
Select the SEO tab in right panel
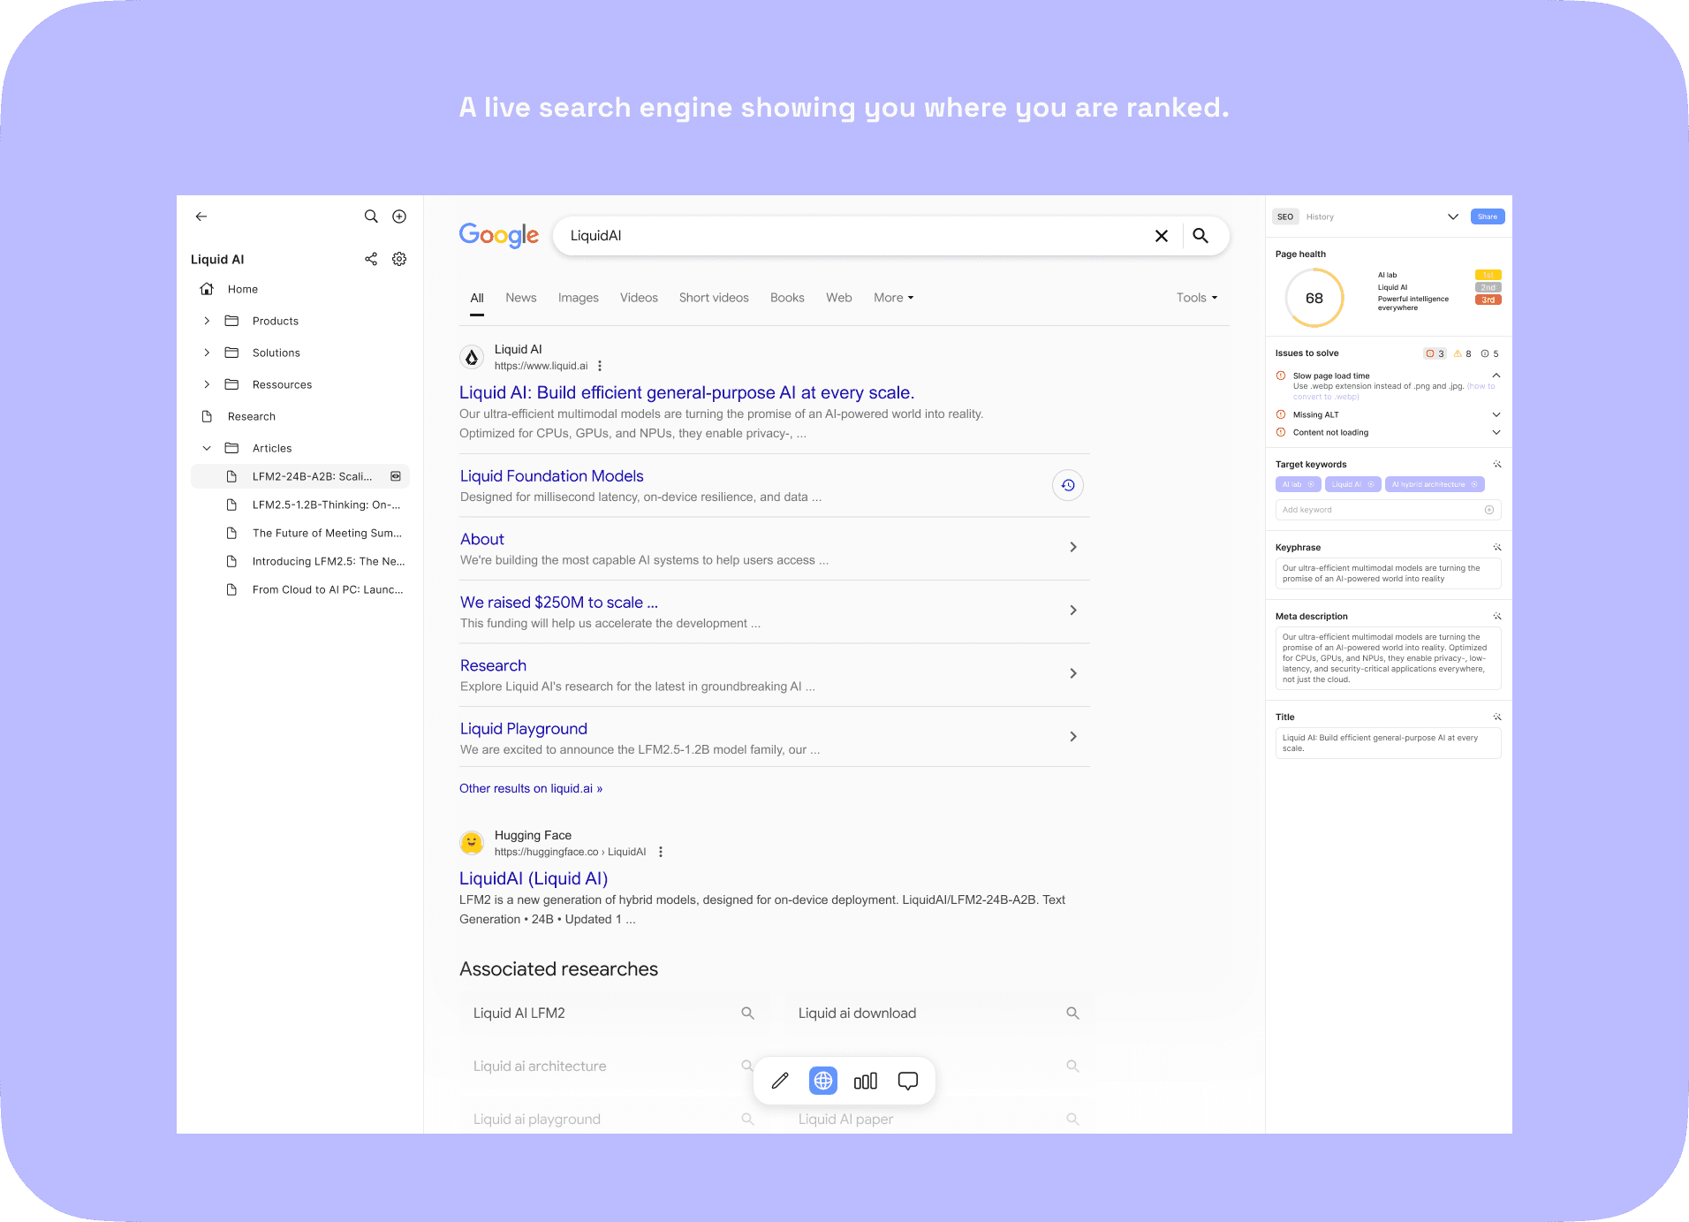pos(1285,216)
